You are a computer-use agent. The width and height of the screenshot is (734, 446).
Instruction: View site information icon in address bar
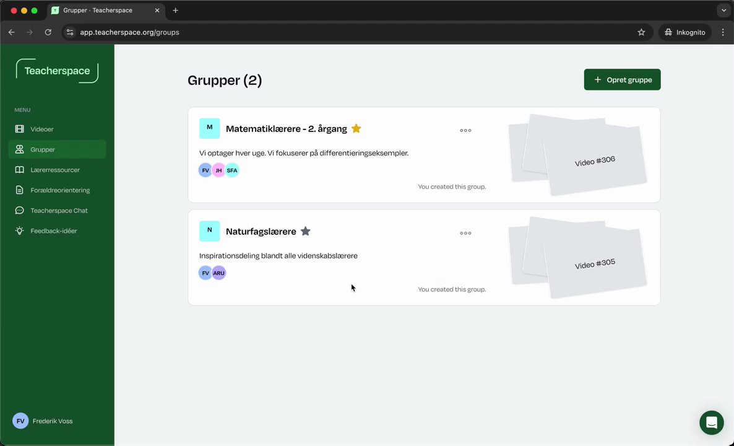pos(70,32)
